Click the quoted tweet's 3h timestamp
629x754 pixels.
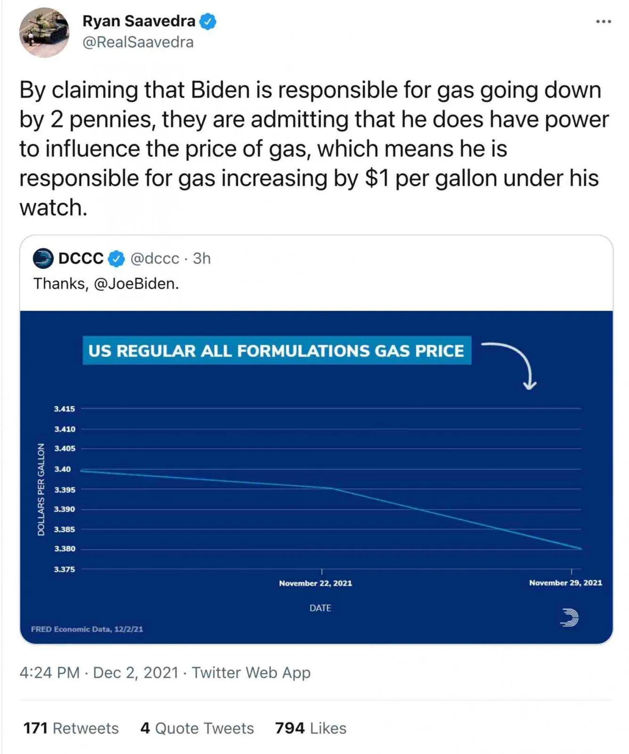[202, 258]
